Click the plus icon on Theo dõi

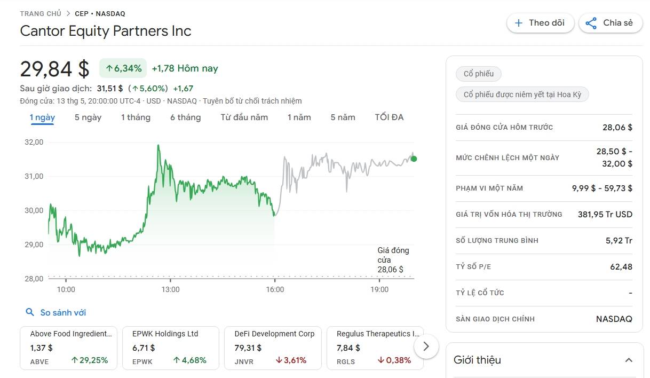(x=518, y=23)
